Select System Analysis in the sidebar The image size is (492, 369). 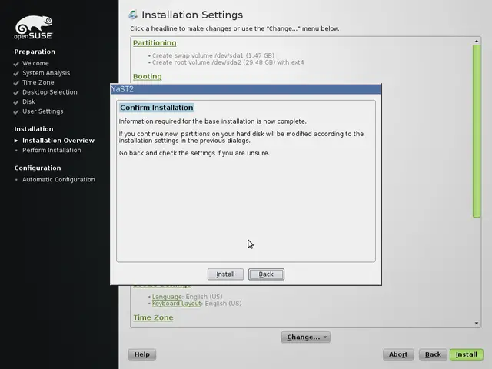coord(46,73)
